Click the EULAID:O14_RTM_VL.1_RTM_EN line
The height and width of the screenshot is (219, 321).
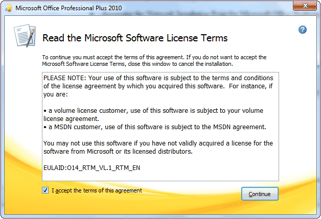pyautogui.click(x=91, y=168)
